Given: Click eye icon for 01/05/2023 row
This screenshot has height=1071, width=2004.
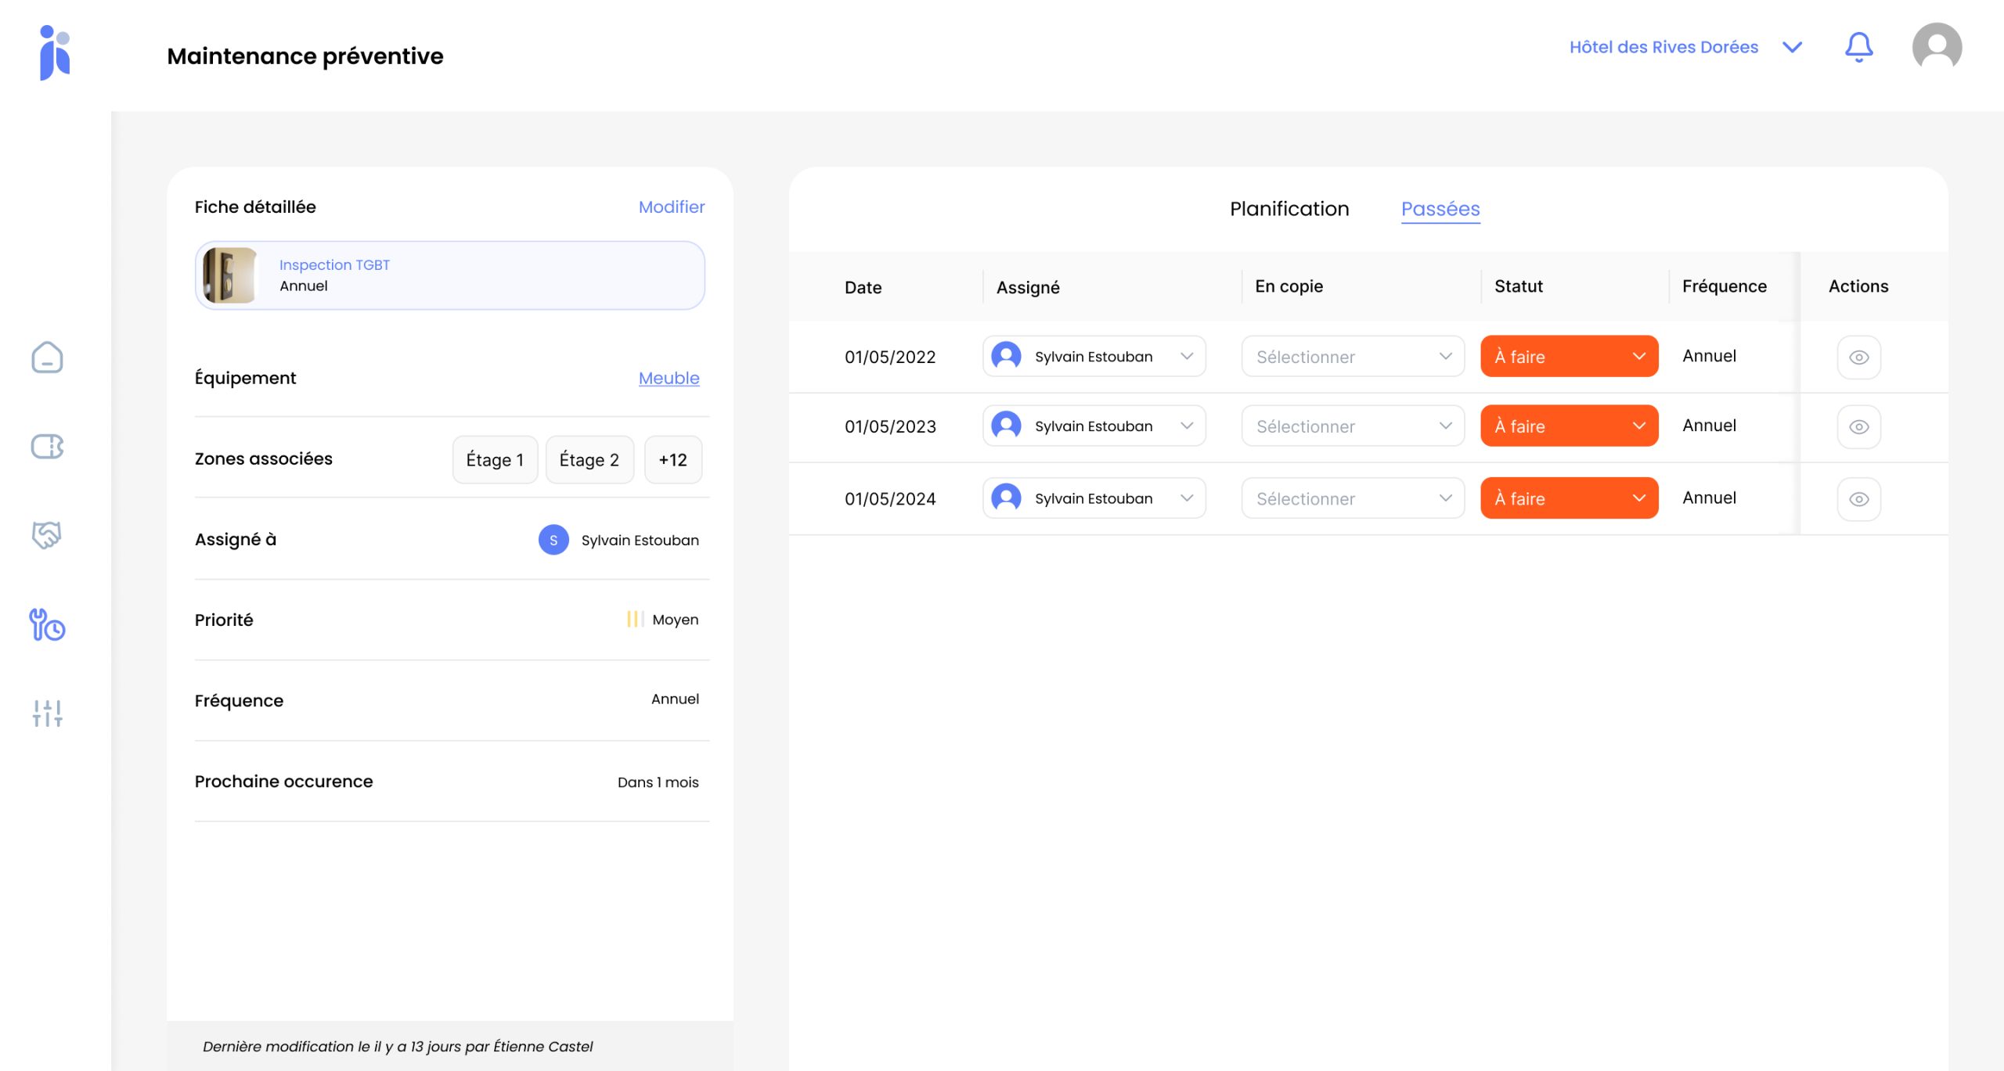Looking at the screenshot, I should 1858,427.
